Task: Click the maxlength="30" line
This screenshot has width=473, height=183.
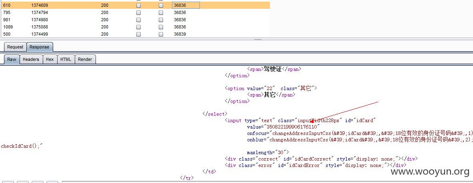Action: point(268,152)
